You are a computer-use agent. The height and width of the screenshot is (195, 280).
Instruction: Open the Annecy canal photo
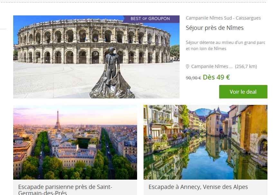click(205, 142)
